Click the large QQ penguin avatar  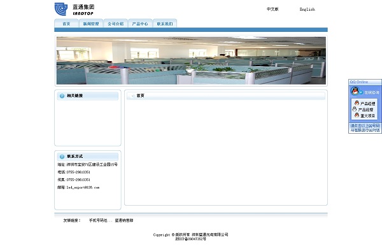(355, 91)
